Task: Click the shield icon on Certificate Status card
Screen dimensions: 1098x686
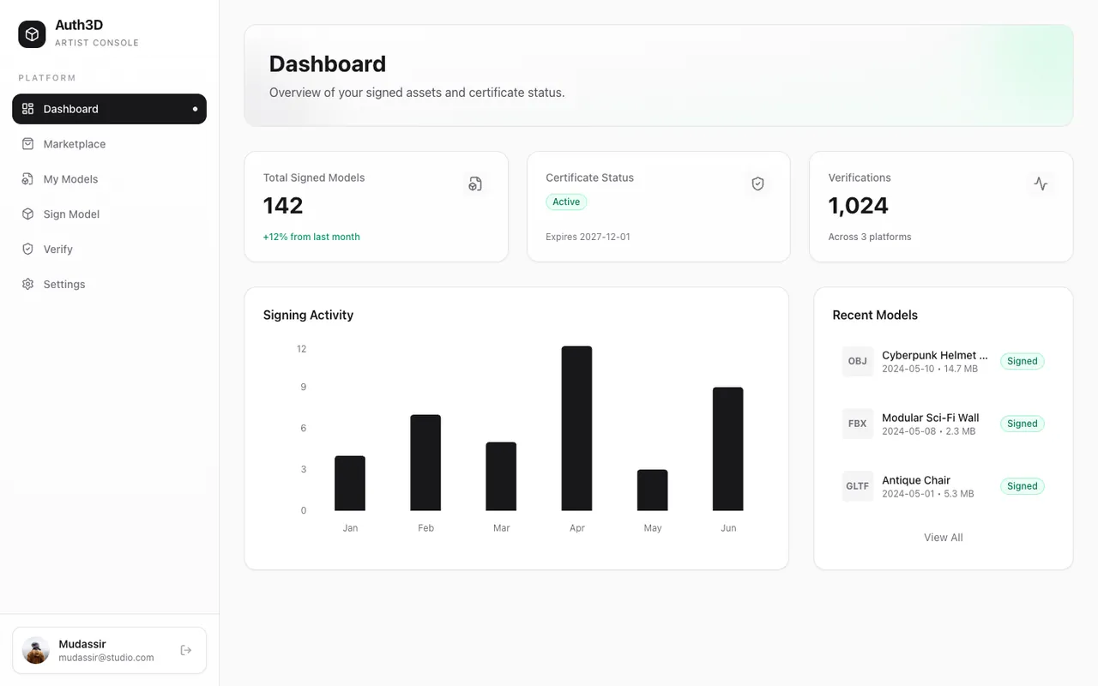Action: [x=757, y=184]
